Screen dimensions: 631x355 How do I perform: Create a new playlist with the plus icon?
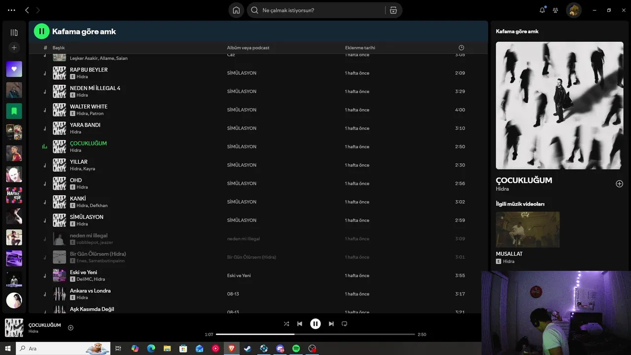tap(14, 48)
